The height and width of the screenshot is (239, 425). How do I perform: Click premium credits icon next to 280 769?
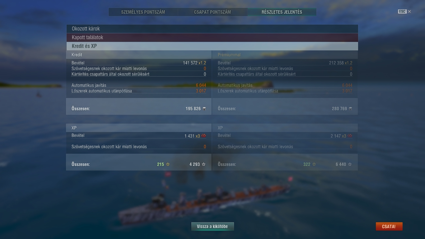coord(351,109)
